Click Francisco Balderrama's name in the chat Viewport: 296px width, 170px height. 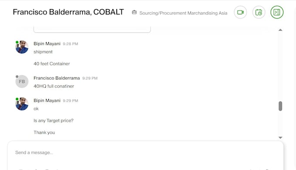(57, 78)
